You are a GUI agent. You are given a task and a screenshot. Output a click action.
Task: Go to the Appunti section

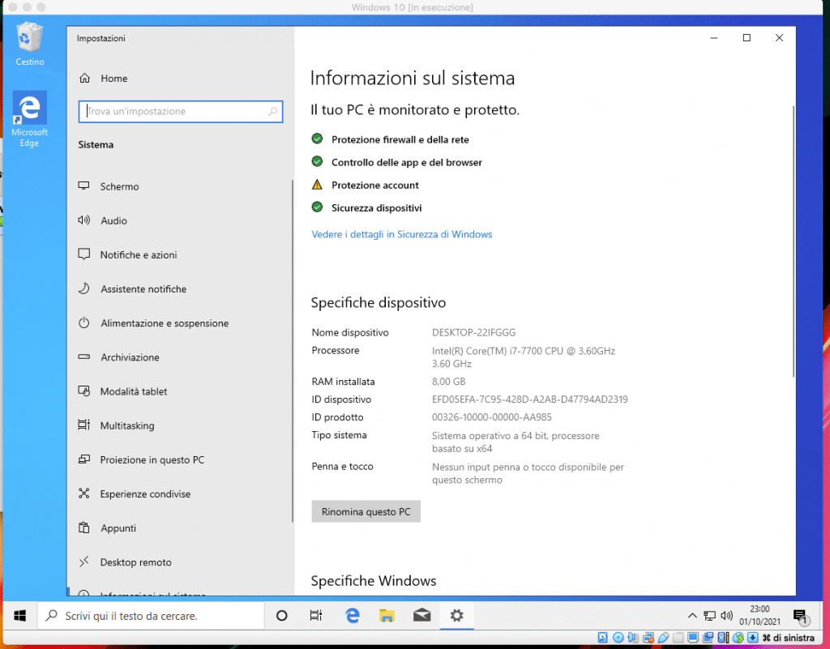pos(107,528)
